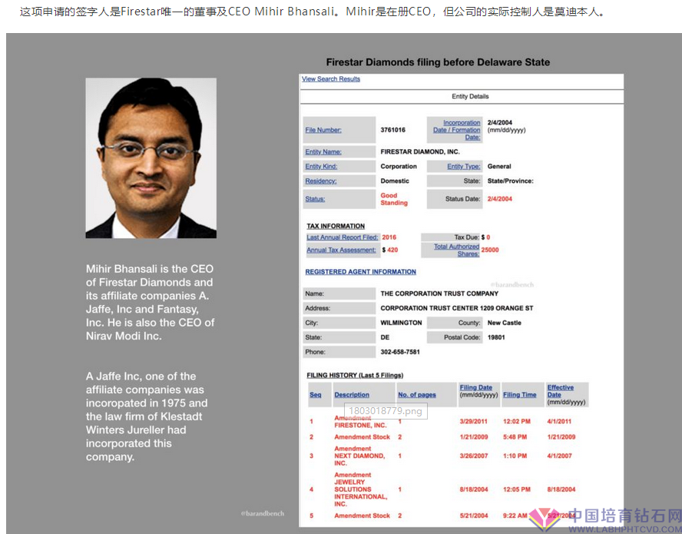
Task: Click the Mihir Bhansali portrait photo
Action: click(x=151, y=158)
